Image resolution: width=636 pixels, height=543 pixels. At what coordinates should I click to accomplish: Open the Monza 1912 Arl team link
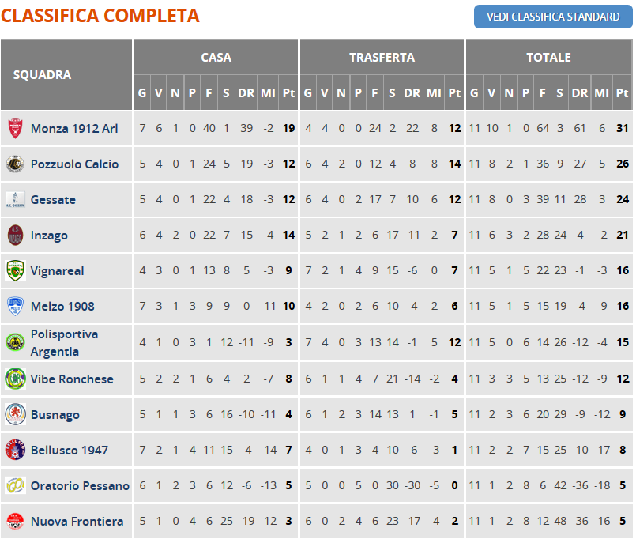coord(74,129)
